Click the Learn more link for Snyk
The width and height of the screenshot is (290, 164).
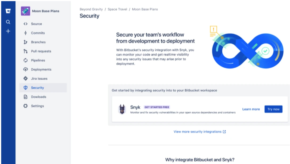point(251,109)
